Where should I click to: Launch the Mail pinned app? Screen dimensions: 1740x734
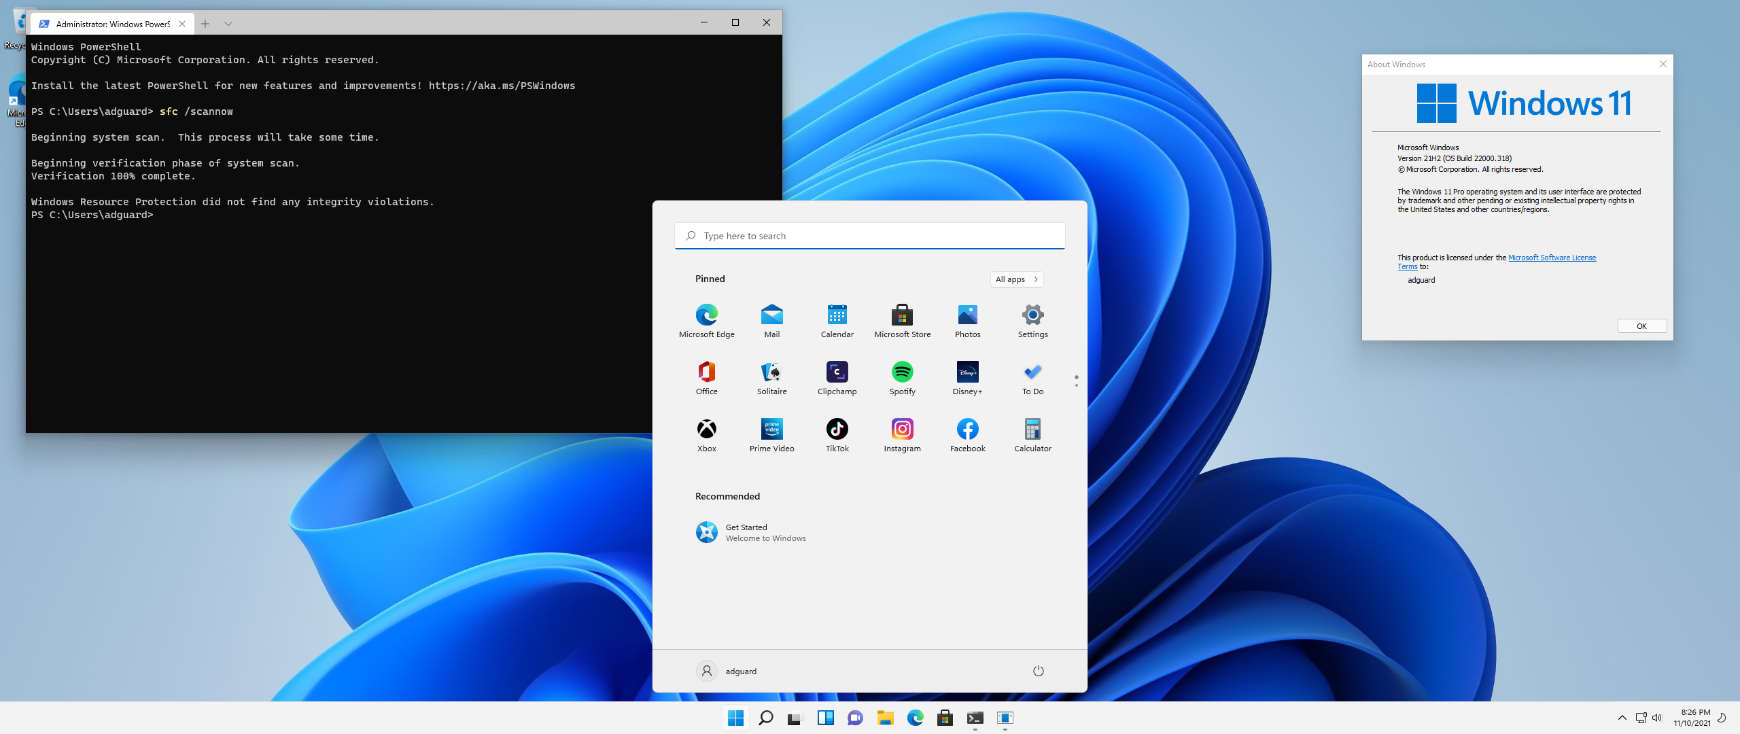point(771,321)
